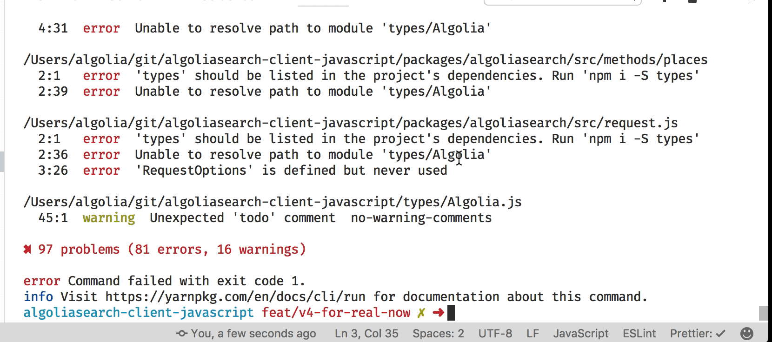The image size is (772, 342).
Task: Open the src/request.js file path link
Action: (x=351, y=123)
